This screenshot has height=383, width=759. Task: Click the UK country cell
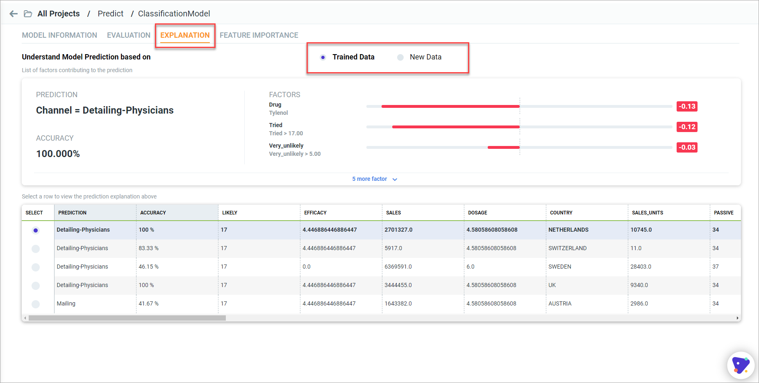tap(587, 285)
